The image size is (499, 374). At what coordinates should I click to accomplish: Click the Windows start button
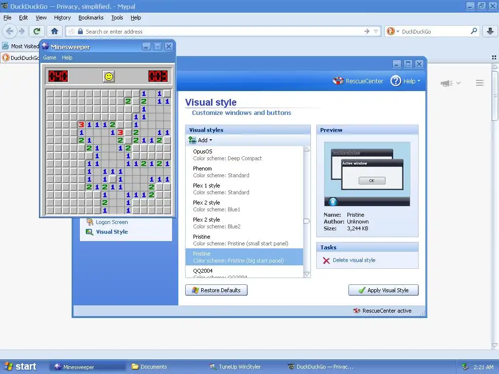(21, 367)
